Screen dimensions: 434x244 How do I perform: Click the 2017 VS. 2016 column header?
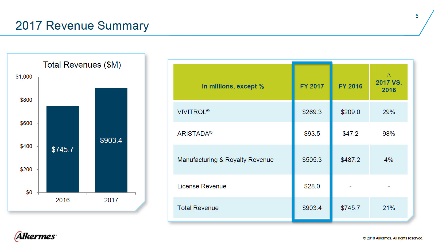tap(389, 86)
